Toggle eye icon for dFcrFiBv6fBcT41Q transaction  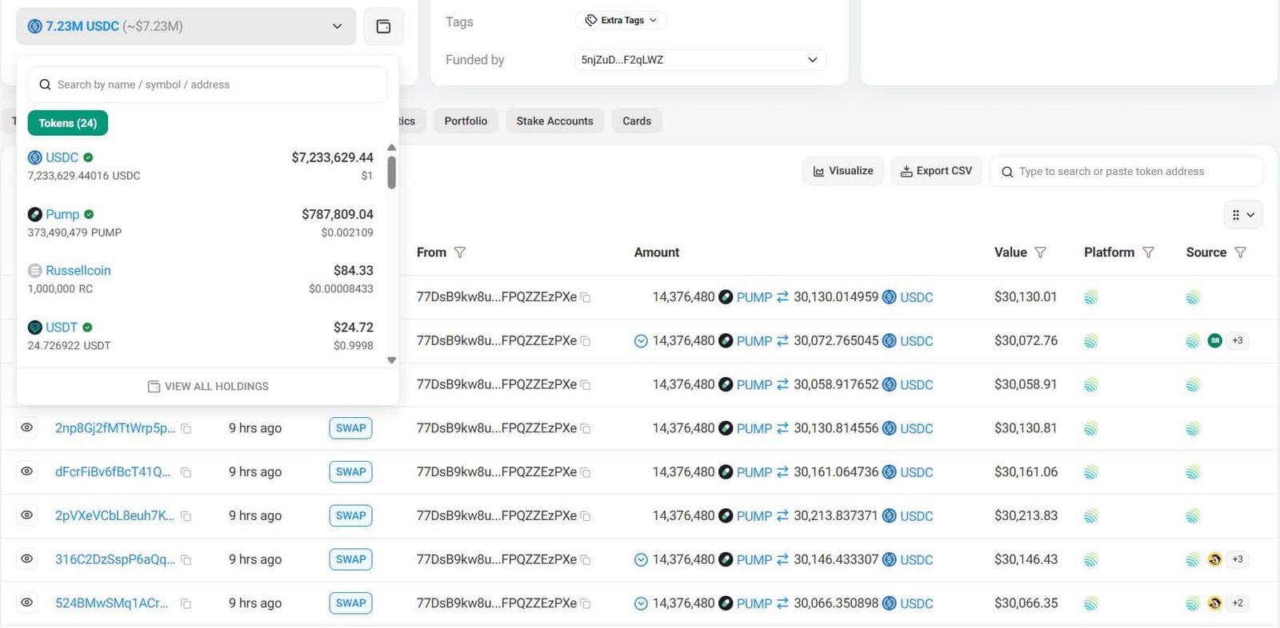click(26, 472)
